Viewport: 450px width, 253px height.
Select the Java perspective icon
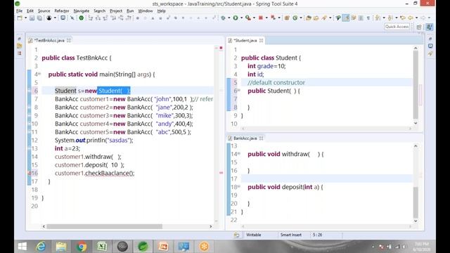click(429, 27)
